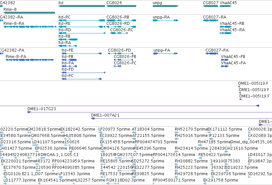Open EST EC39922.5prime

(116, 136)
